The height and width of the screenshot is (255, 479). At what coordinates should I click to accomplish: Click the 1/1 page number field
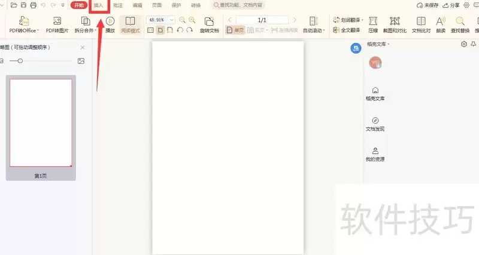coord(262,20)
